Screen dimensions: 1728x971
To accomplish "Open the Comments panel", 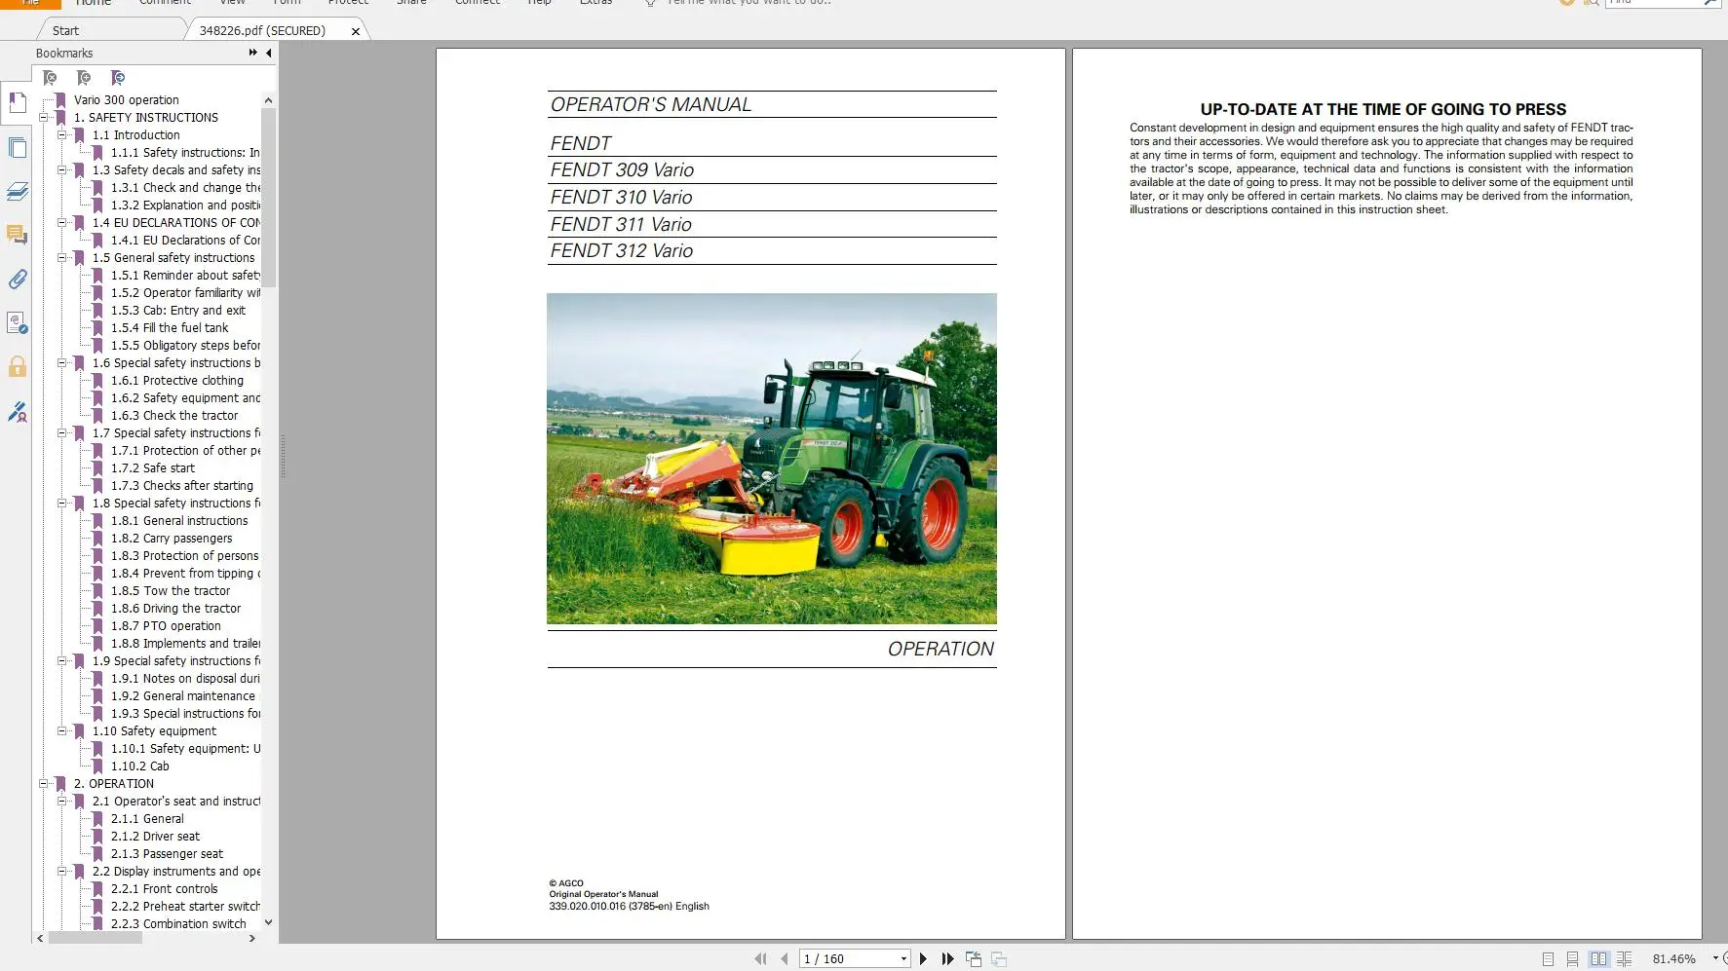I will pos(17,236).
